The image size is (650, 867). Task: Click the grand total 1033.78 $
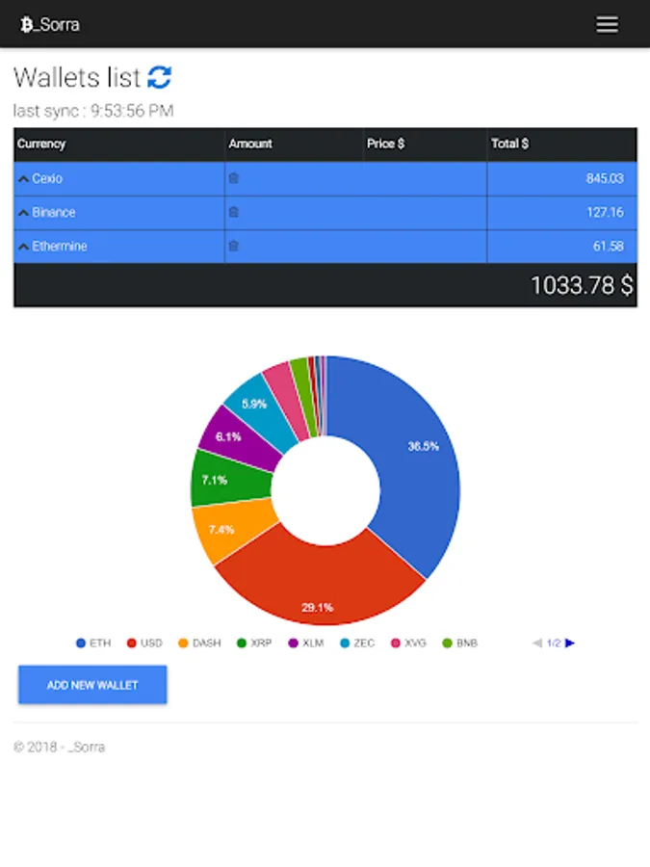tap(582, 285)
